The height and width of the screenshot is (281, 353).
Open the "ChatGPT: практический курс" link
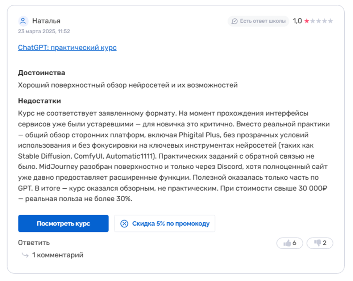tap(67, 47)
